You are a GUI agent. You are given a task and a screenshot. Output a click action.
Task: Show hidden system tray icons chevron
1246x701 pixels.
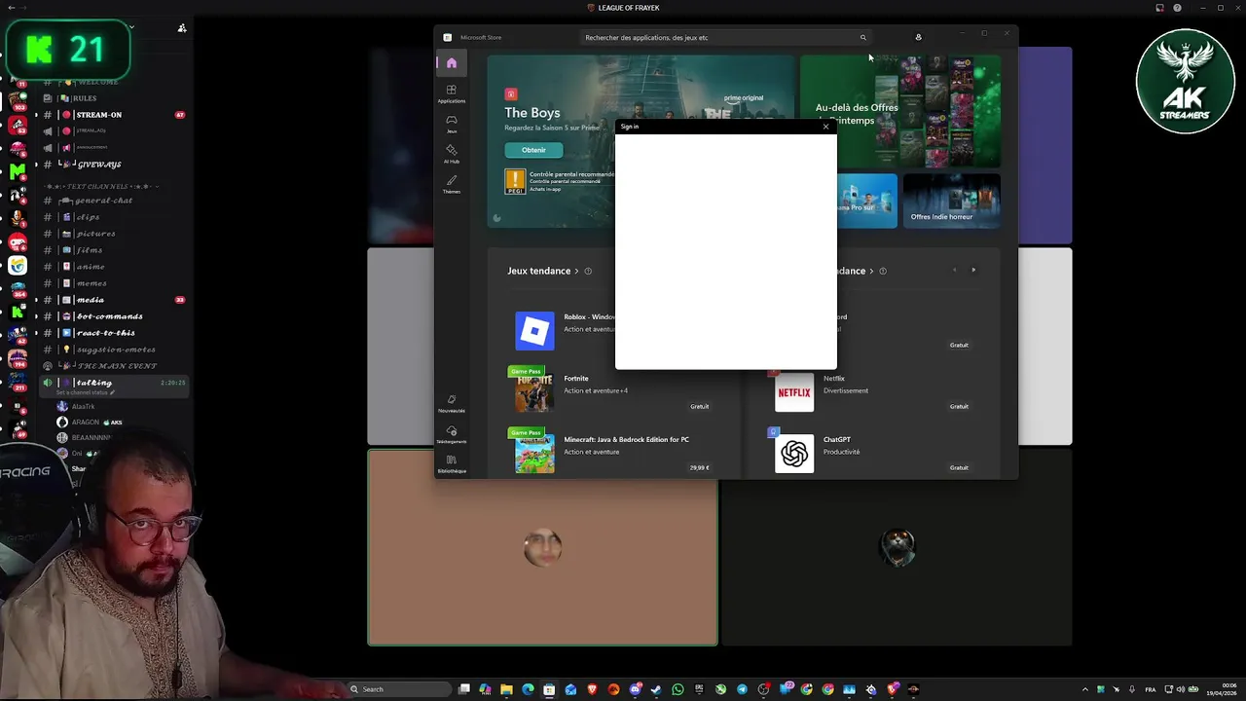pyautogui.click(x=1085, y=689)
